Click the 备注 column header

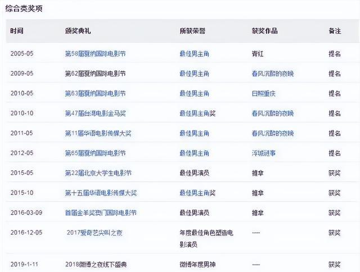335,31
